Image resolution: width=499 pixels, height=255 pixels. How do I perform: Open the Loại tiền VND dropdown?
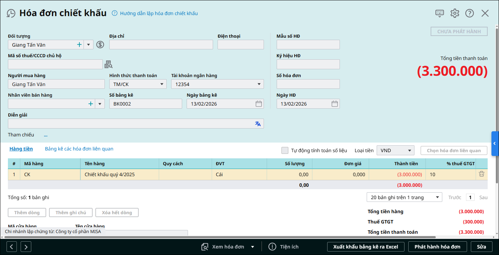[x=409, y=150]
